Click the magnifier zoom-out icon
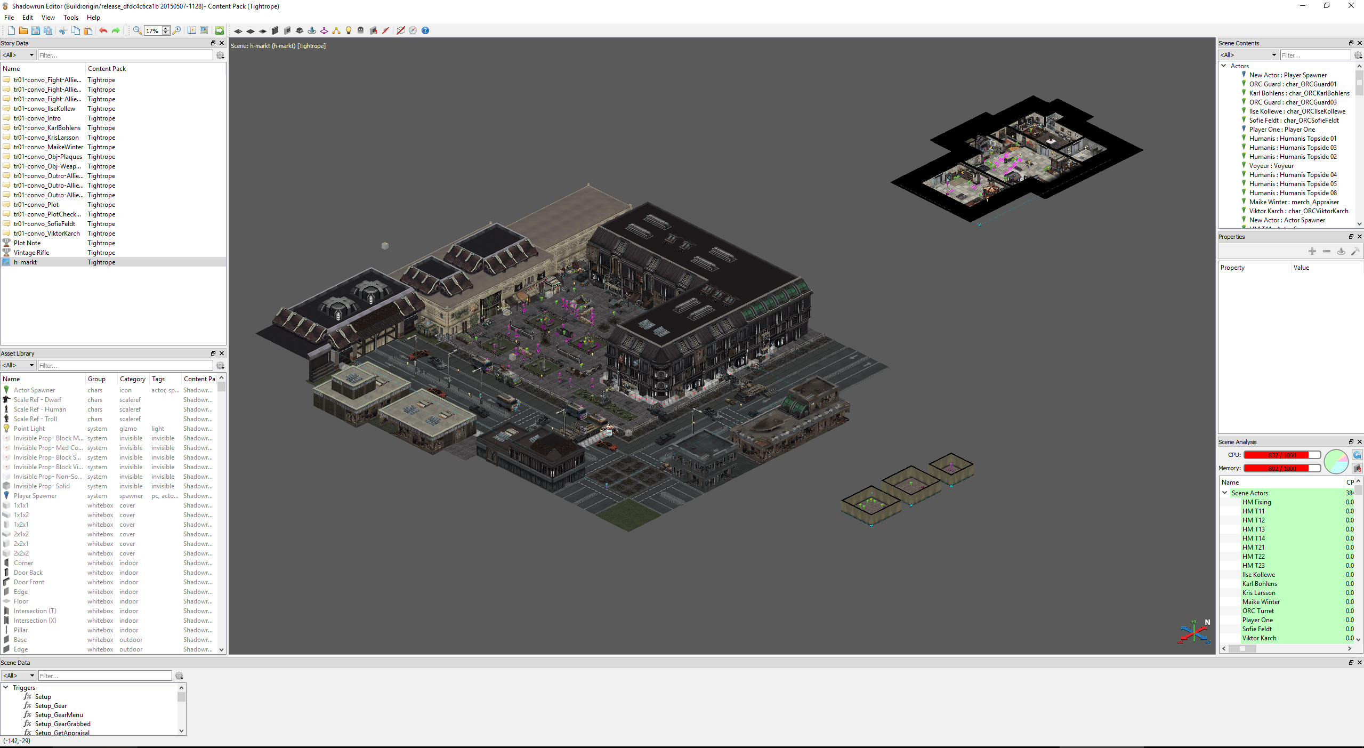Screen dimensions: 1364x748 pos(138,30)
